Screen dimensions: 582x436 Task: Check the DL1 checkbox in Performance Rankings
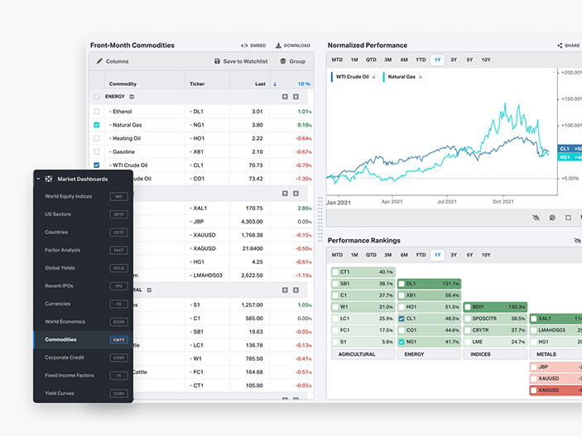pos(402,284)
